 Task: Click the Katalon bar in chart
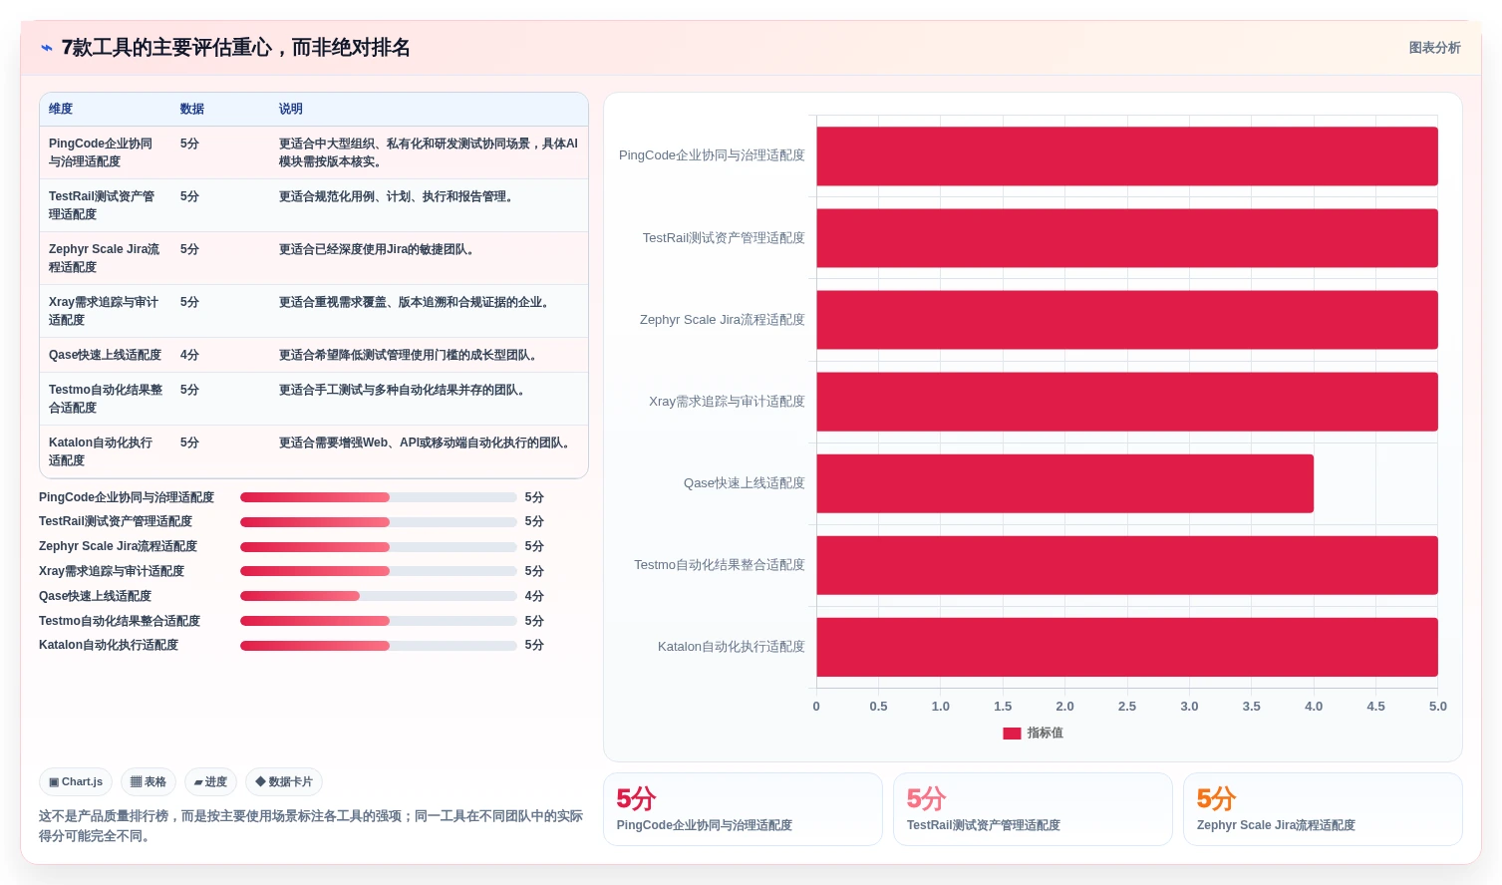[1127, 647]
